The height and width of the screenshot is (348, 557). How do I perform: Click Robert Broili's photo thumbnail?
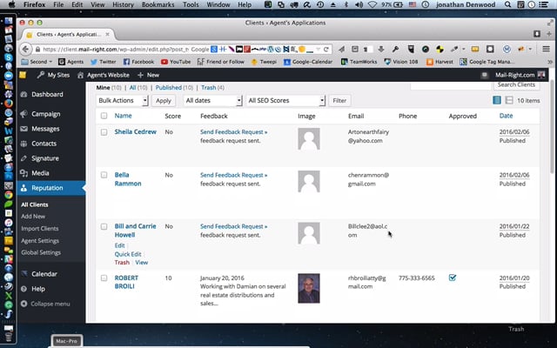309,288
